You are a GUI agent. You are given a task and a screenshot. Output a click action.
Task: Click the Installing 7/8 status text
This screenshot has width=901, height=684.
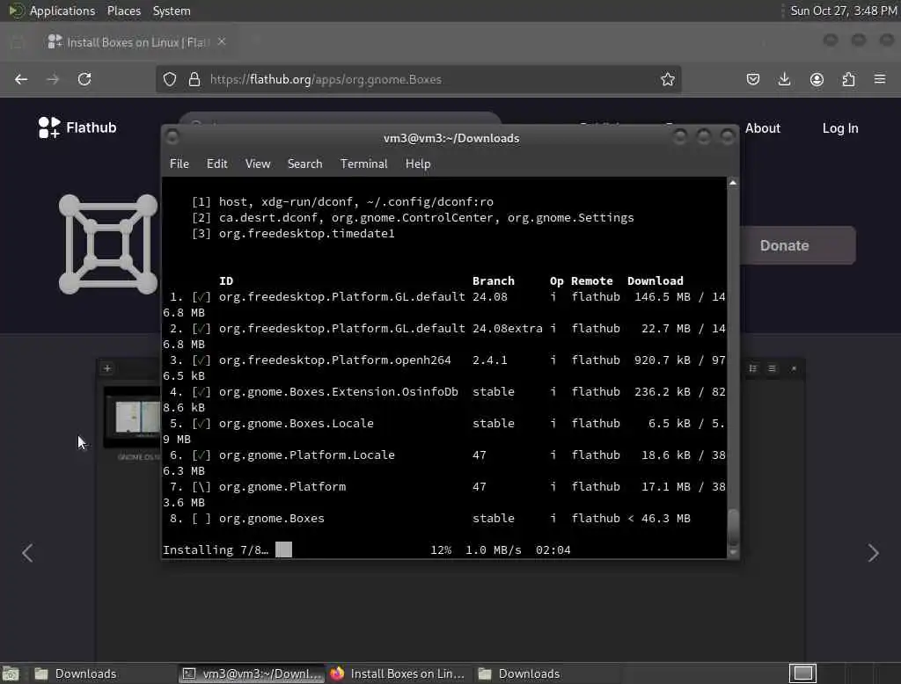[216, 549]
